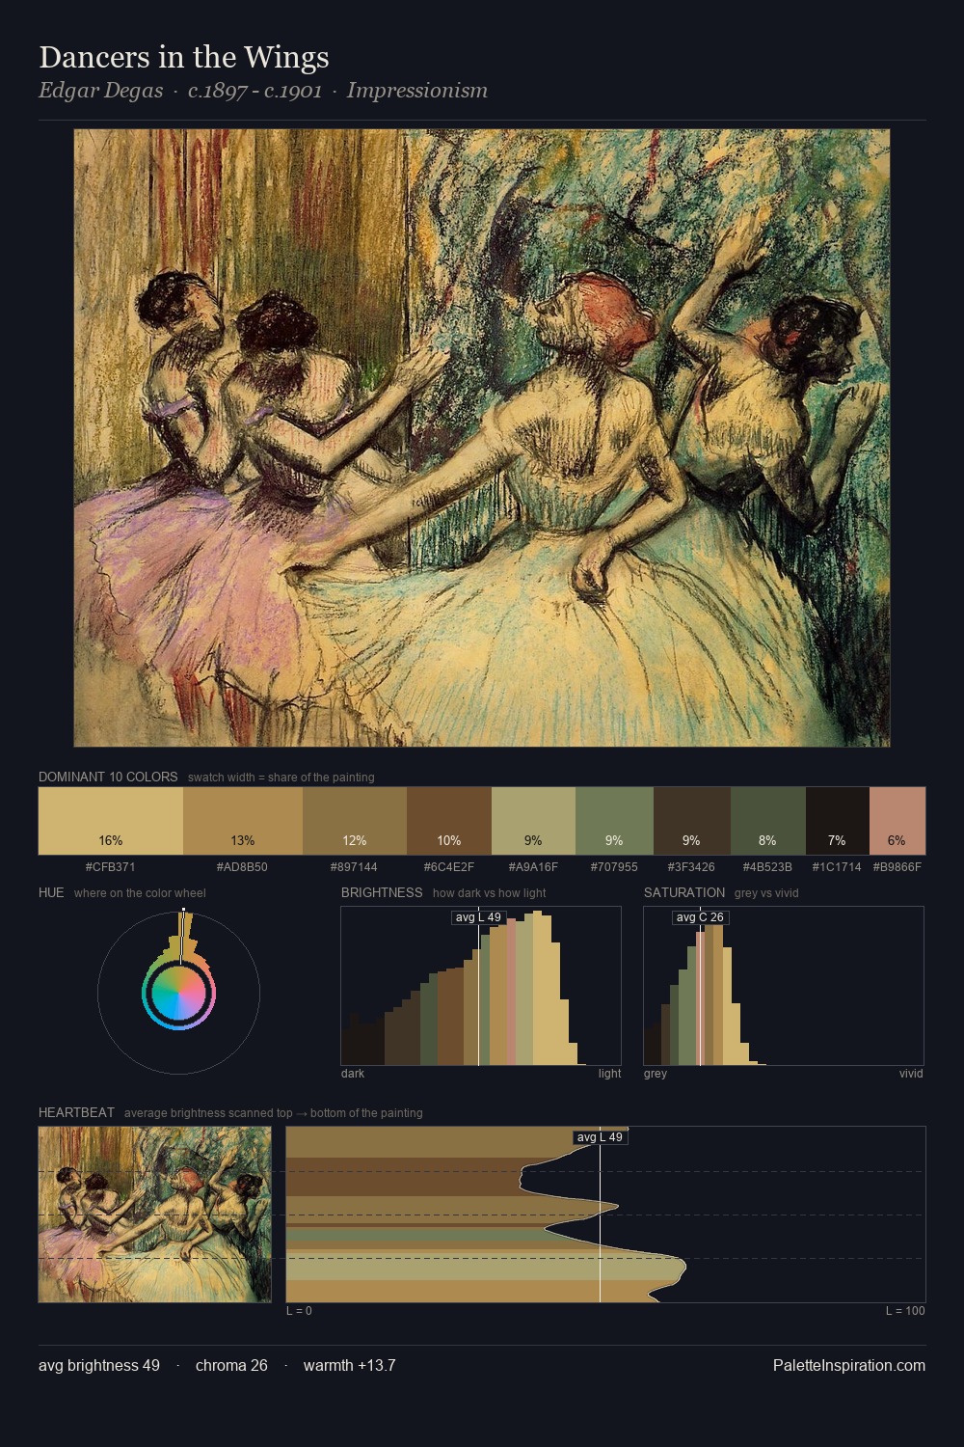Click the 'dark' brightness axis label
The width and height of the screenshot is (964, 1447).
353,1074
